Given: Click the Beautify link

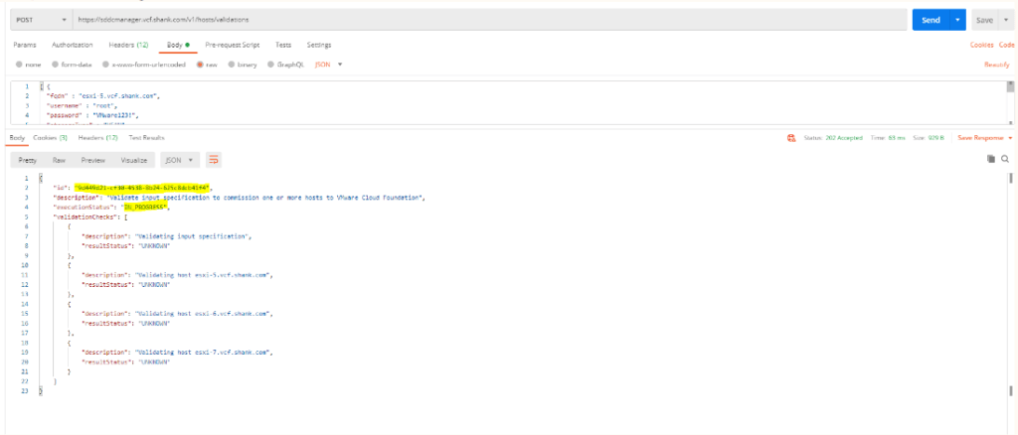Looking at the screenshot, I should 997,65.
